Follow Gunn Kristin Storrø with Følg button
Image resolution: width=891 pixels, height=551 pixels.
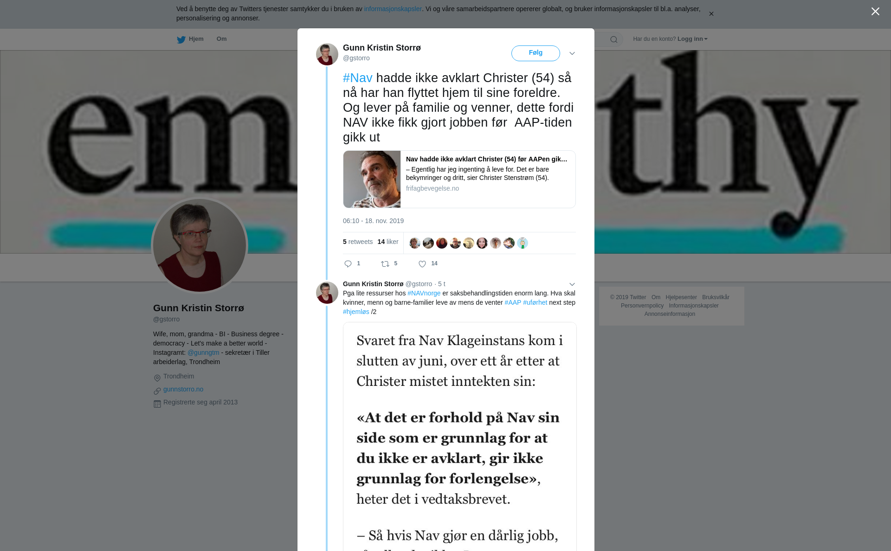point(536,53)
